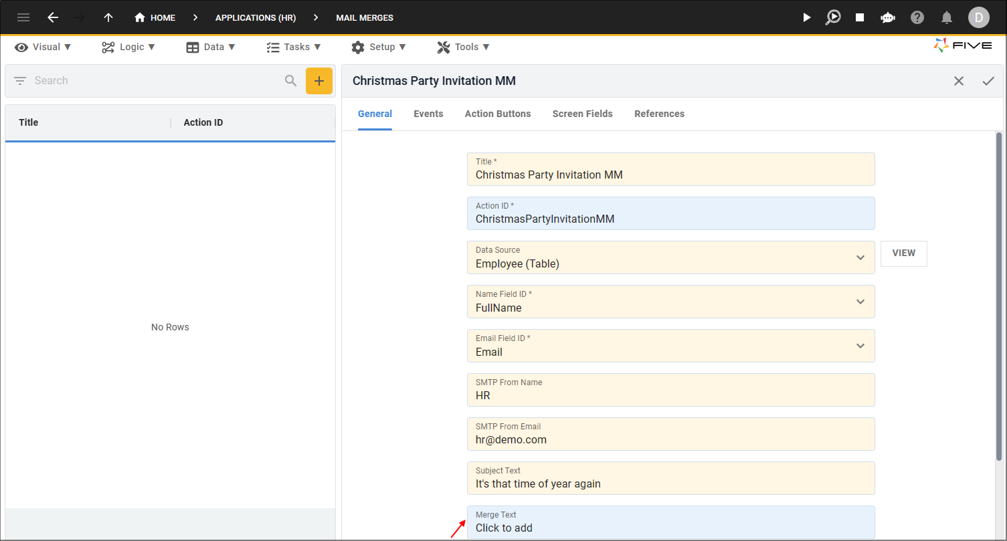
Task: Go back with the left arrow
Action: 53,17
